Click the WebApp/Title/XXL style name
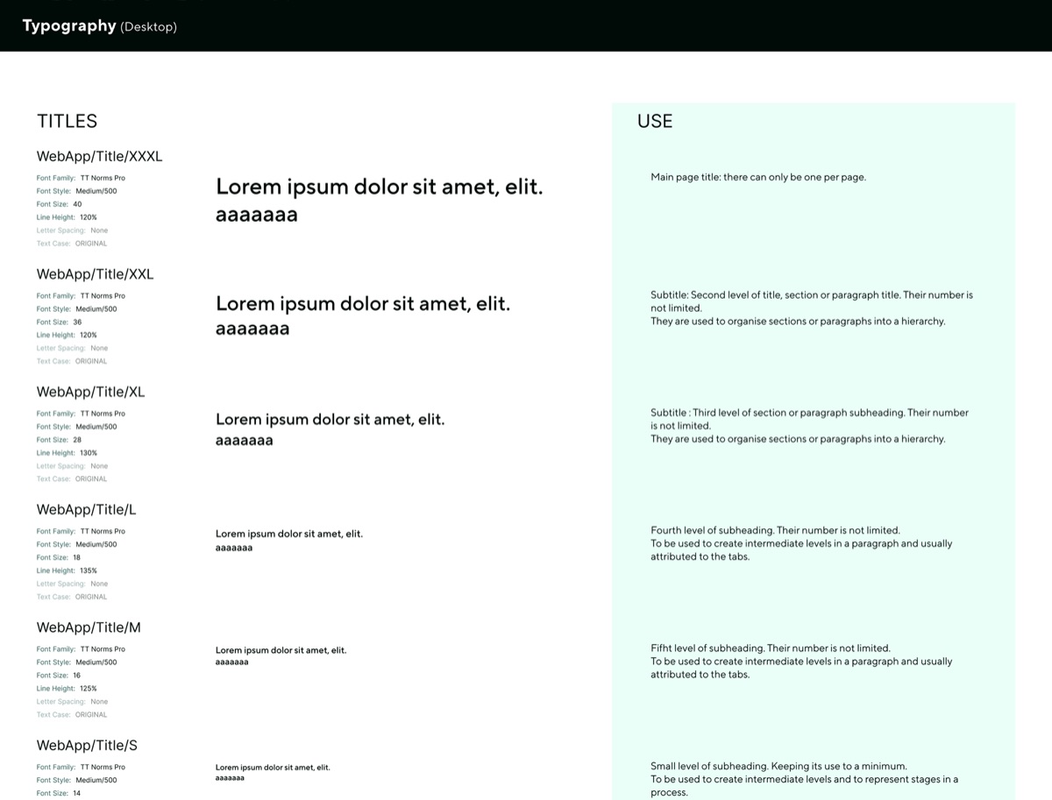The width and height of the screenshot is (1052, 800). tap(95, 274)
